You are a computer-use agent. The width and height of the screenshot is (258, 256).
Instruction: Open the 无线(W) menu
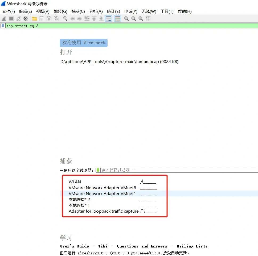(x=149, y=11)
